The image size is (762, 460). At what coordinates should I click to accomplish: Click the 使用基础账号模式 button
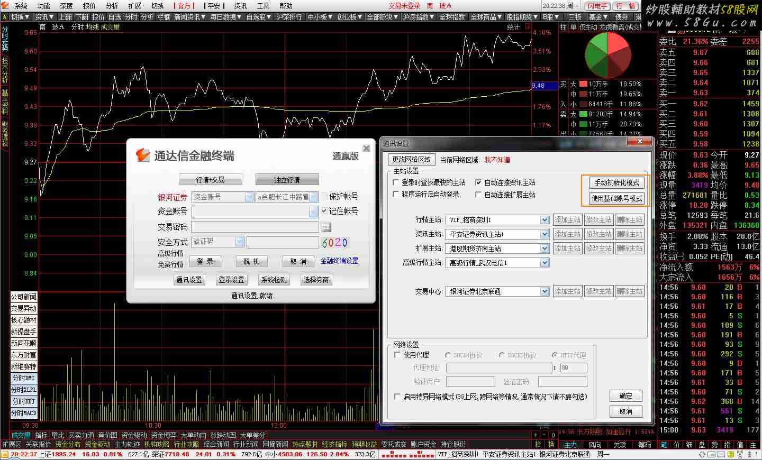tap(616, 198)
